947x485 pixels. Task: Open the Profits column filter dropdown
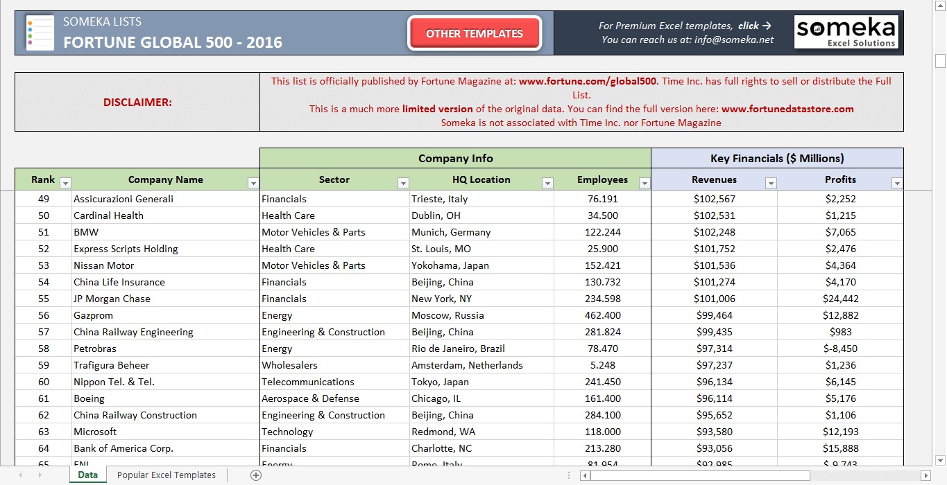pyautogui.click(x=897, y=182)
